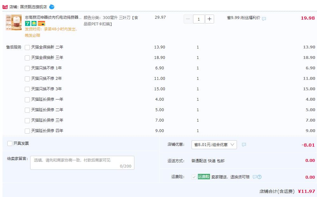Click the 店铺合计(含运费) label
317x197 pixels.
[277, 191]
